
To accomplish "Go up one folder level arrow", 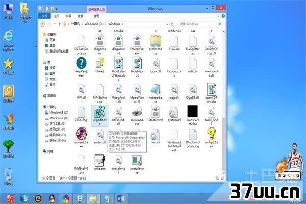I will tap(60, 24).
